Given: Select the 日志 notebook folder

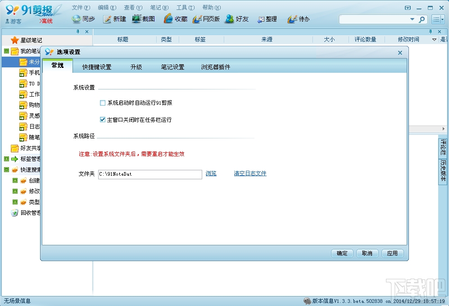Looking at the screenshot, I should point(29,127).
